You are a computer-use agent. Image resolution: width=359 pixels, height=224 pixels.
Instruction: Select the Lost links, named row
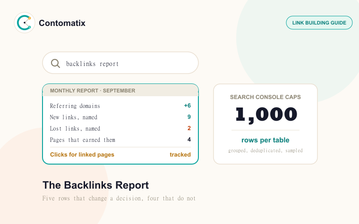pyautogui.click(x=120, y=128)
